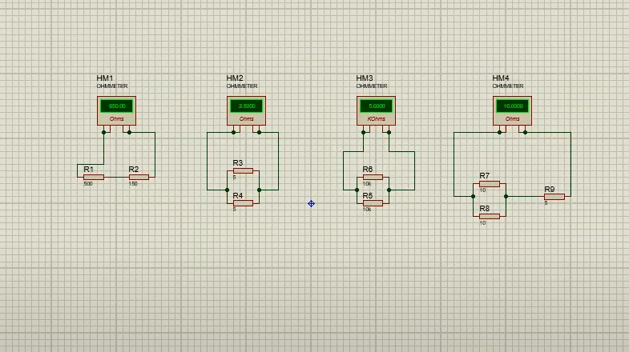Click the blue origin marker on canvas
Image resolution: width=629 pixels, height=352 pixels.
311,203
